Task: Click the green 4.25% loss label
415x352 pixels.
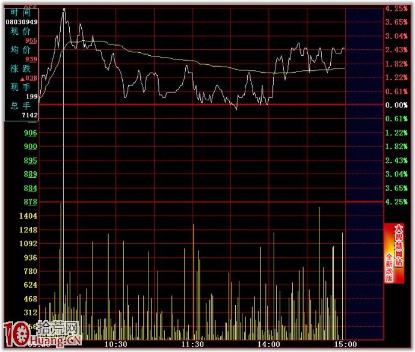Action: pyautogui.click(x=396, y=202)
